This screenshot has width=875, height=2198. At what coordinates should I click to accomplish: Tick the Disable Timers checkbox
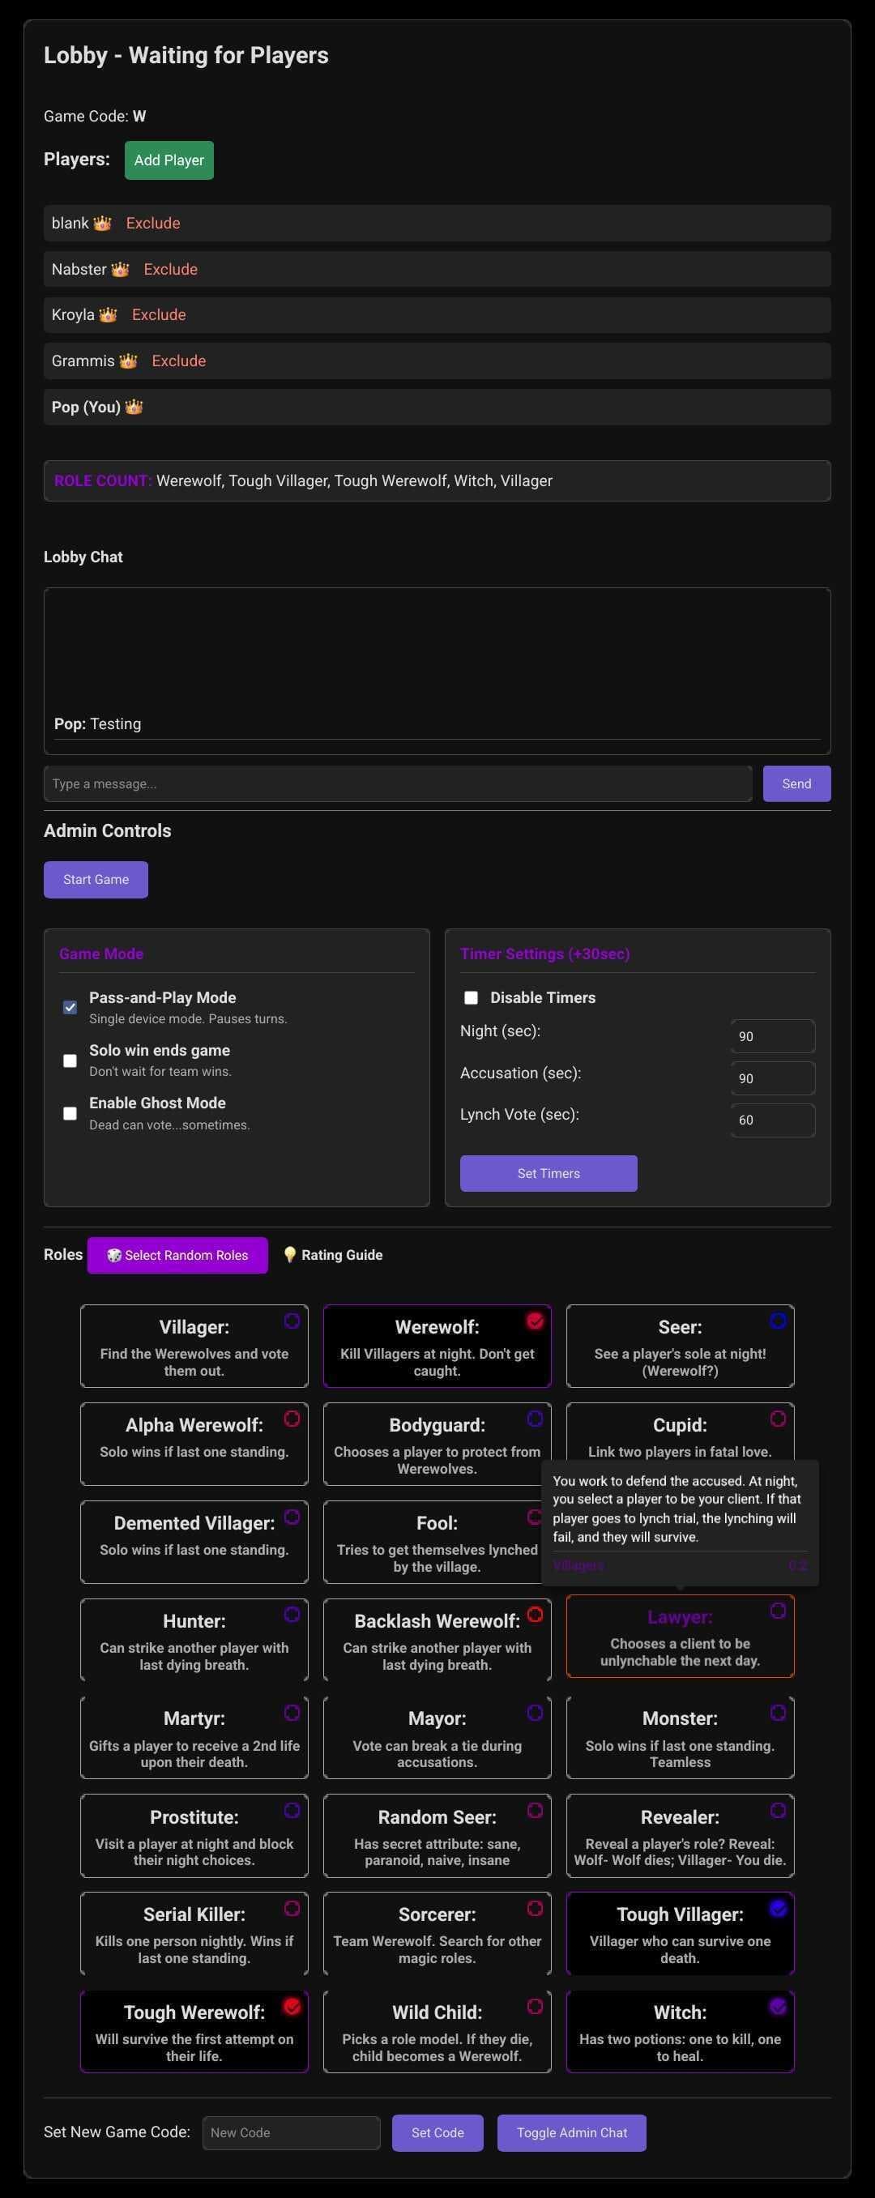pos(471,997)
